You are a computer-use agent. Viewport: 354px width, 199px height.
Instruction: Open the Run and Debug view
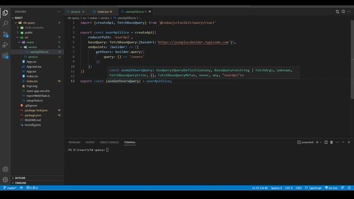click(x=5, y=45)
